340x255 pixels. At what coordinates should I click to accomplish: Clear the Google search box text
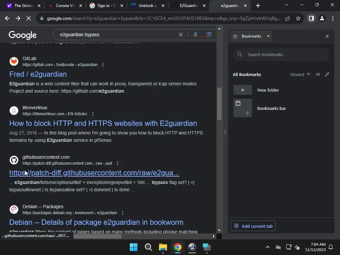[x=180, y=35]
